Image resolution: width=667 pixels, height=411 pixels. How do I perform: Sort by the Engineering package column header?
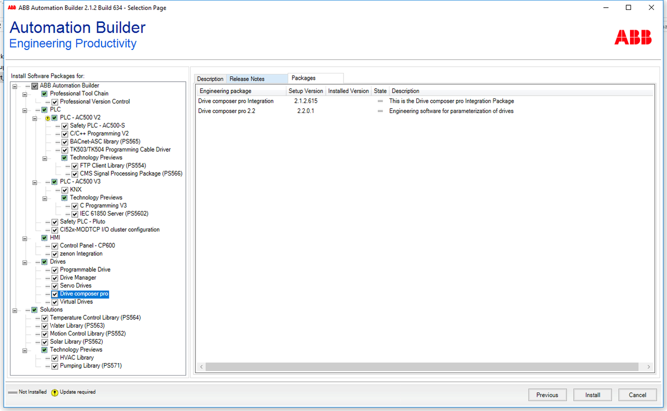[241, 91]
